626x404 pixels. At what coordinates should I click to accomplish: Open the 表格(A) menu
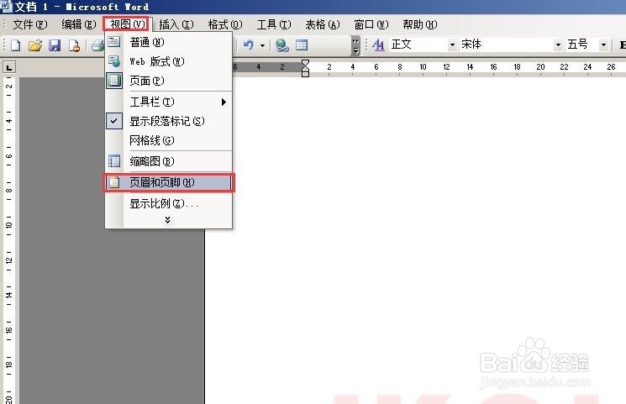tap(322, 24)
